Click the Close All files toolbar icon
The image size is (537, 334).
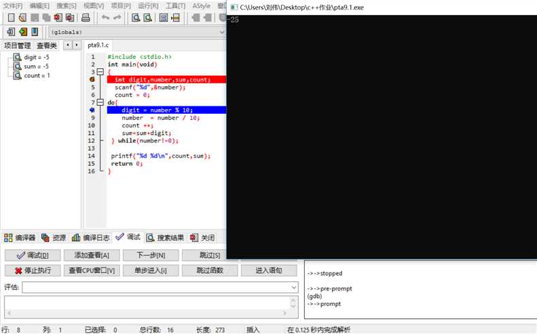[x=70, y=18]
